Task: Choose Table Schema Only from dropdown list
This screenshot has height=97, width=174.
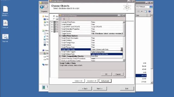Action: pos(107,52)
